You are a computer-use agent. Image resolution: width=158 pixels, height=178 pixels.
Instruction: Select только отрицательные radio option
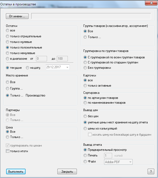7,36
